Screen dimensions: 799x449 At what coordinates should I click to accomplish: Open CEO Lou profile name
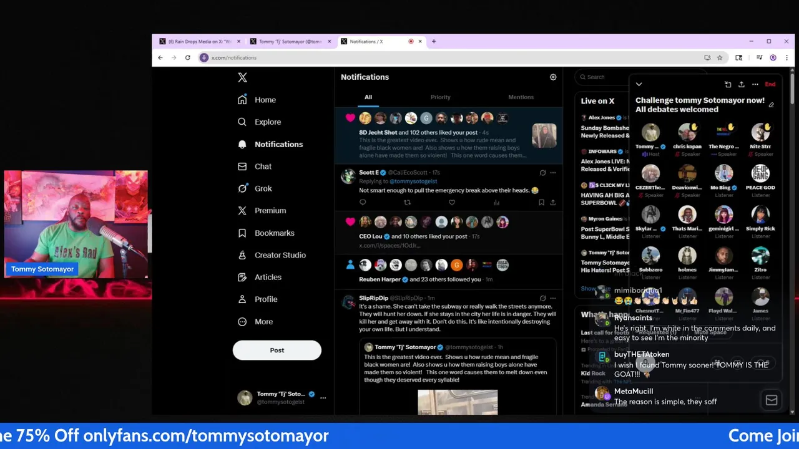pos(370,237)
